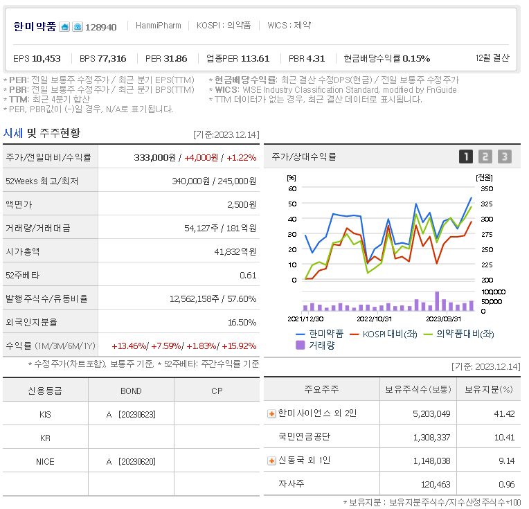The width and height of the screenshot is (529, 509).
Task: Click the 1,308,337 shares held value
Action: coord(432,438)
